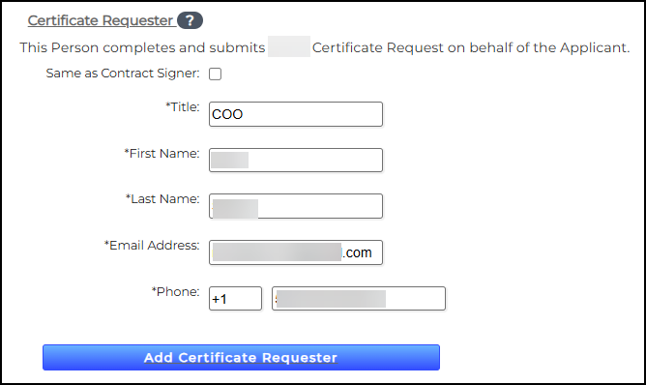Click the *Email Address label text

152,246
